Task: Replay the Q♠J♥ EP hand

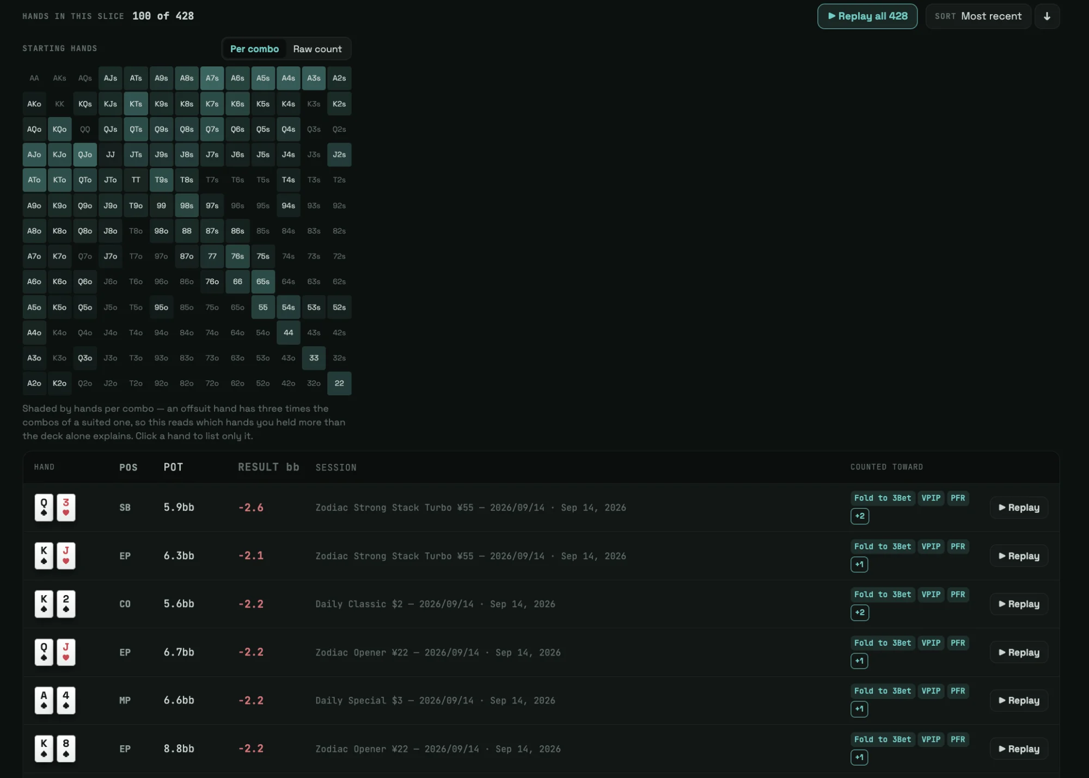Action: [1019, 652]
